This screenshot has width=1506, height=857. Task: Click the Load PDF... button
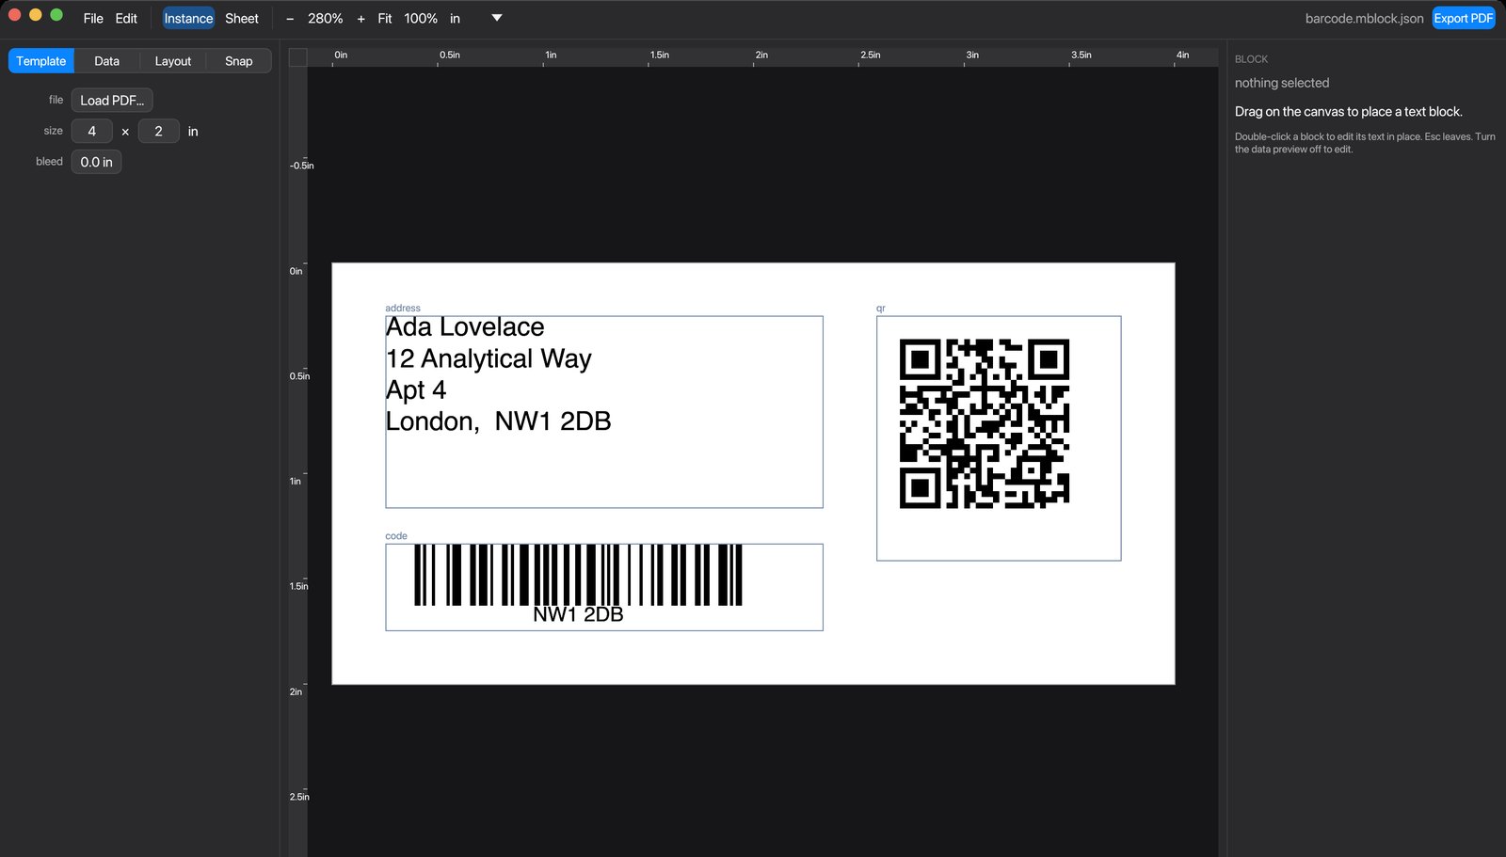point(112,100)
